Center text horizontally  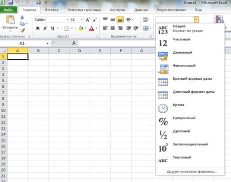(113, 28)
